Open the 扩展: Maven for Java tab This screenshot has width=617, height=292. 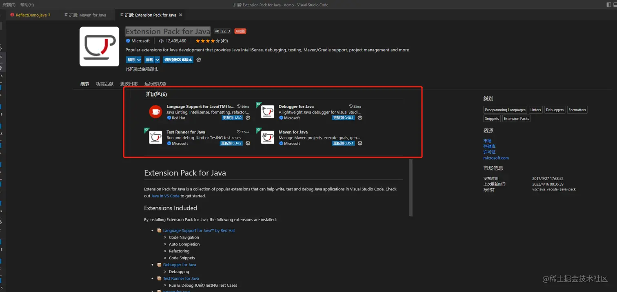88,15
